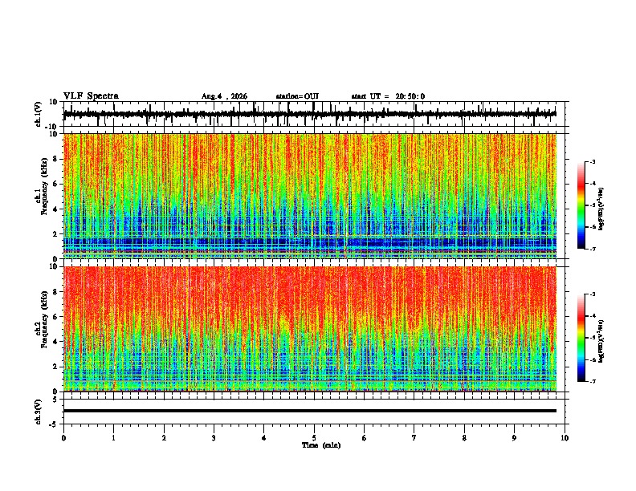Click the ch.1(V) waveform axis label
Screen dimensions: 636x491
coord(39,114)
